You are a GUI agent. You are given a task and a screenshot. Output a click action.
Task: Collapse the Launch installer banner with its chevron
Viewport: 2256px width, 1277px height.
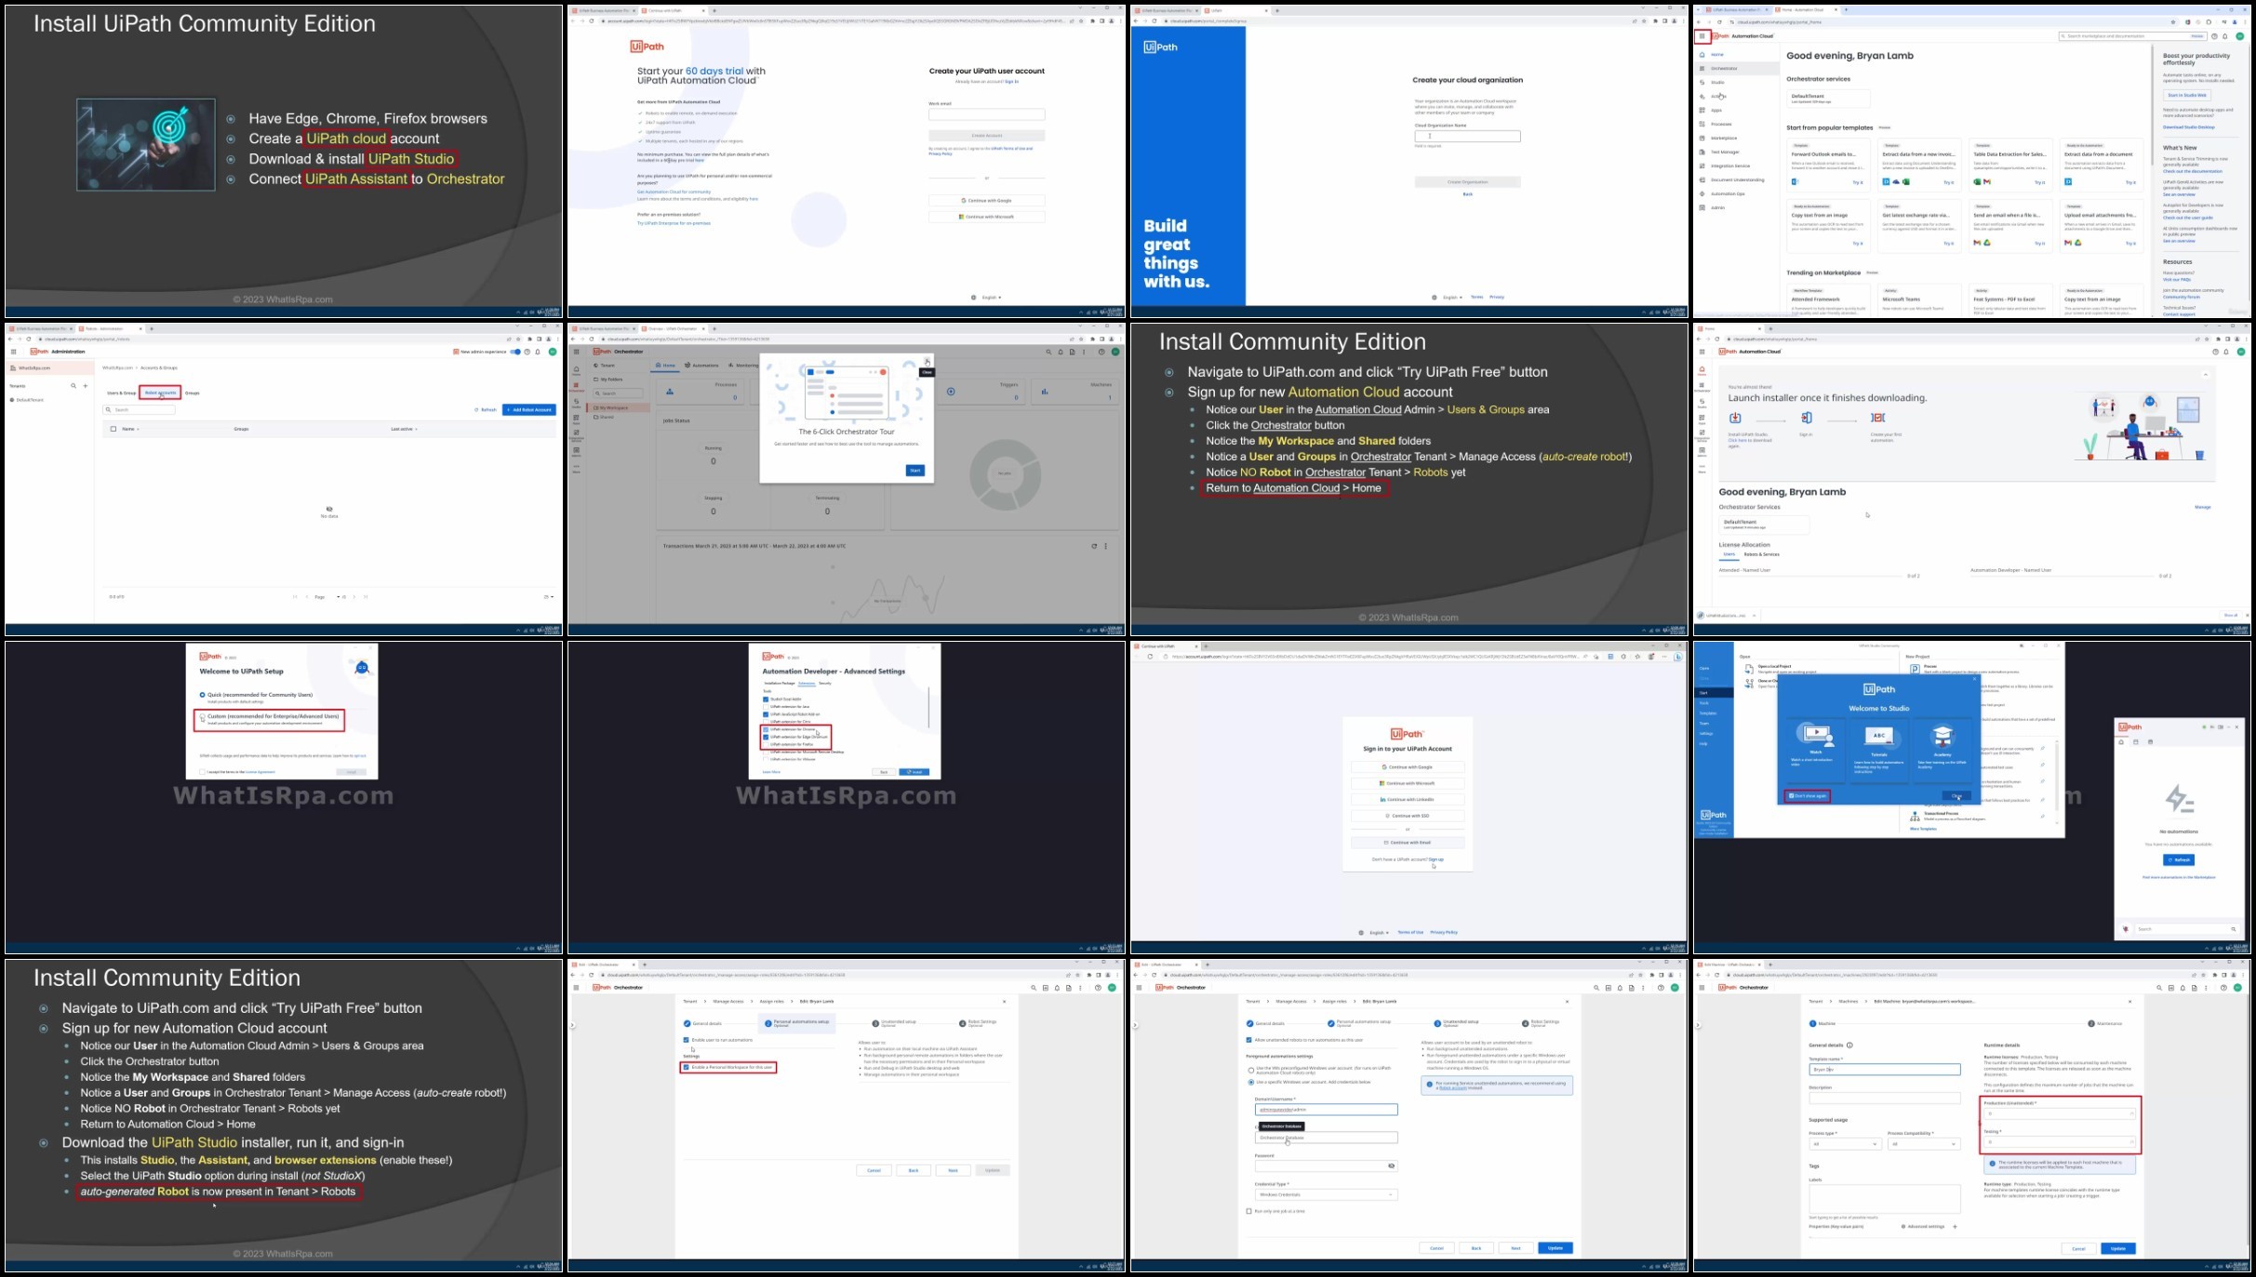coord(2205,375)
